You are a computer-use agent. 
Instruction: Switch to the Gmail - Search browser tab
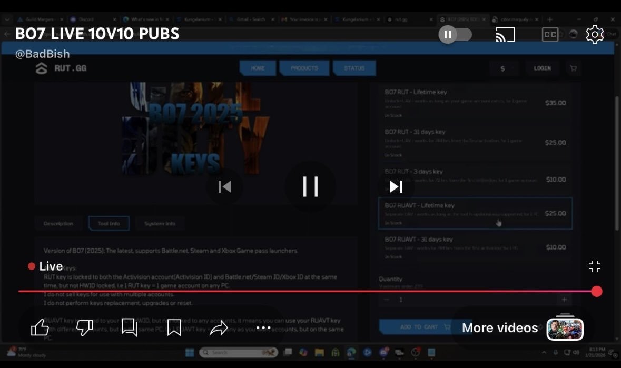click(250, 19)
